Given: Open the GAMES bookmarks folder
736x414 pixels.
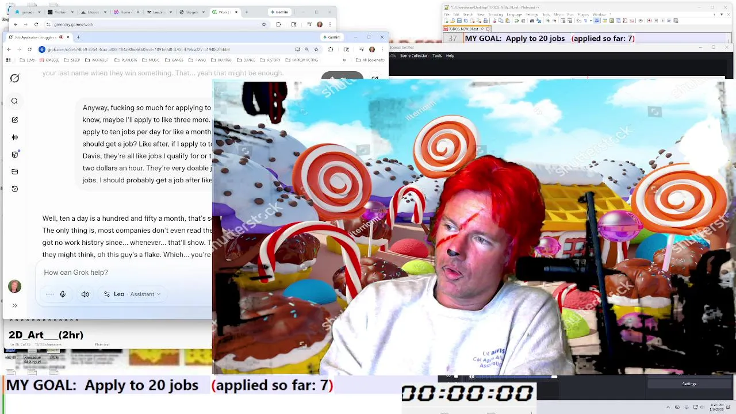Looking at the screenshot, I should pos(174,60).
